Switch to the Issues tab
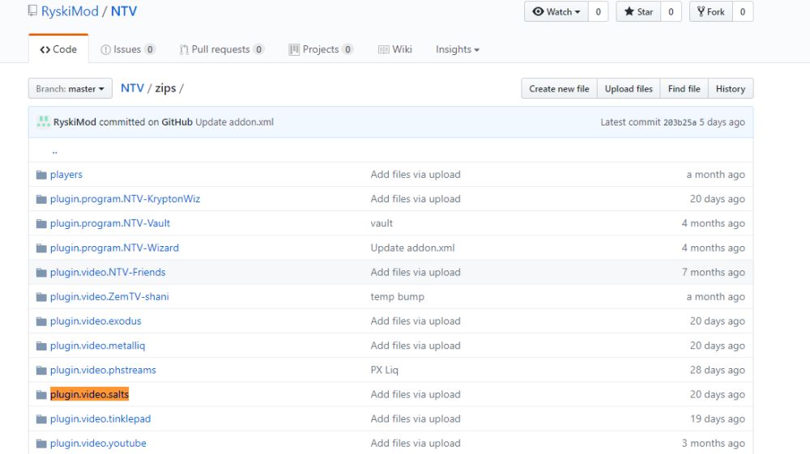The height and width of the screenshot is (454, 810). pos(127,49)
